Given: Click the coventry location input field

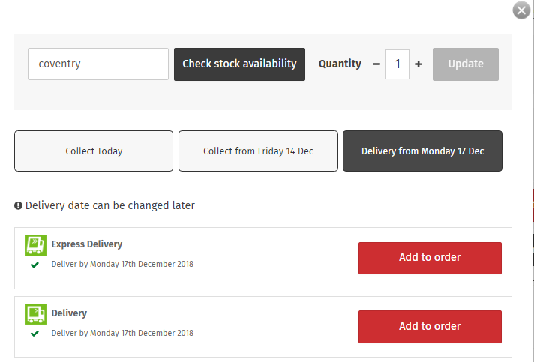Looking at the screenshot, I should click(x=98, y=64).
